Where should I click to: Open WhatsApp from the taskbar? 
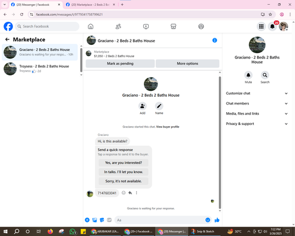[73, 231]
